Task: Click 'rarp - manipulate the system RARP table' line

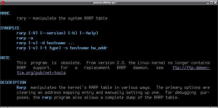Action: click(62, 18)
